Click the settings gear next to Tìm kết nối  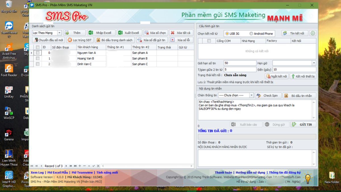313,33
